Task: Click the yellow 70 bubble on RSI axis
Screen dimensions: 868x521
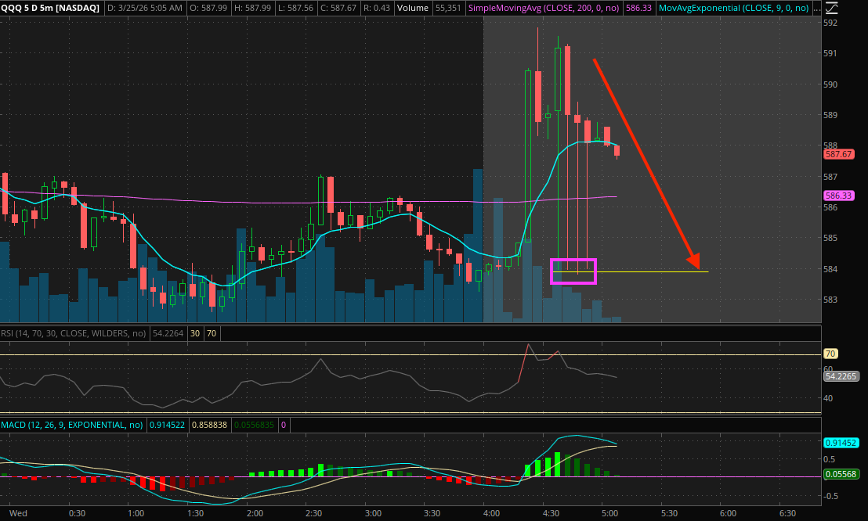Action: tap(830, 354)
